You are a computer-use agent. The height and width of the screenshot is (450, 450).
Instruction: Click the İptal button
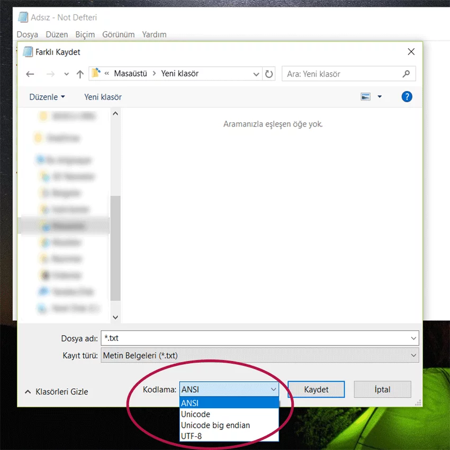point(382,389)
